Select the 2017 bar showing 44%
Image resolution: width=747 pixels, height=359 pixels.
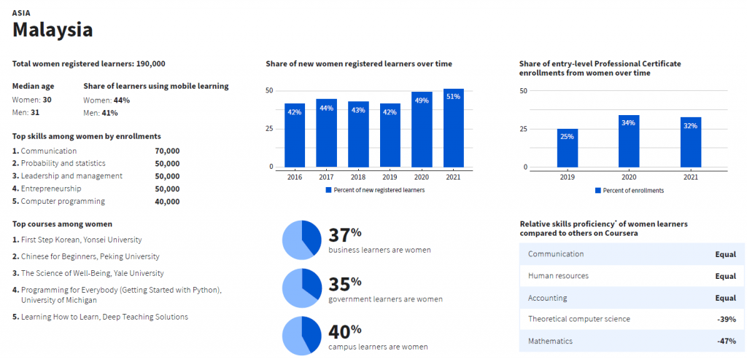[x=326, y=133]
